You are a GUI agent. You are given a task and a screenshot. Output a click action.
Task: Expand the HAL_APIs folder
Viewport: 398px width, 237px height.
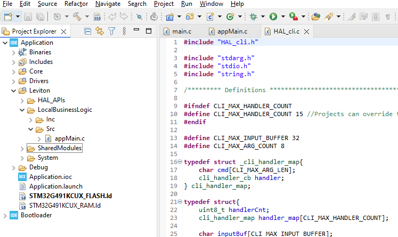click(22, 101)
